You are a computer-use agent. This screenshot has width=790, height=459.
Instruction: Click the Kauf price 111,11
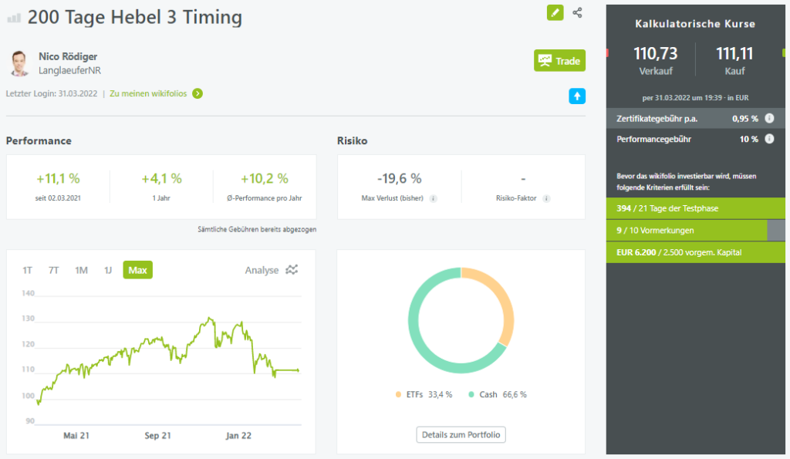coord(734,53)
